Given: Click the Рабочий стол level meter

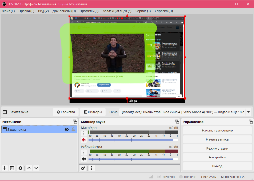Looking at the screenshot, I should (x=133, y=151).
